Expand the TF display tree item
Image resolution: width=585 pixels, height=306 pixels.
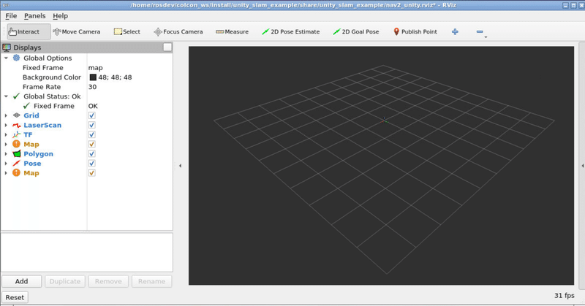pos(6,135)
